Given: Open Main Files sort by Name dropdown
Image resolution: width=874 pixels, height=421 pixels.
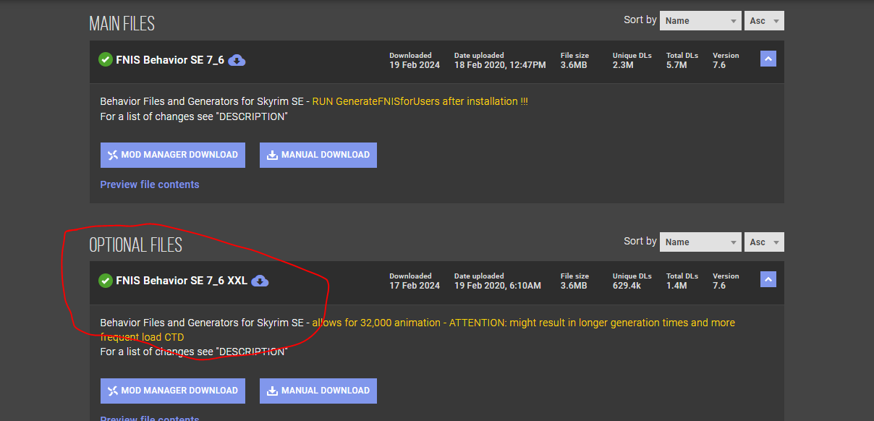Looking at the screenshot, I should [x=700, y=20].
